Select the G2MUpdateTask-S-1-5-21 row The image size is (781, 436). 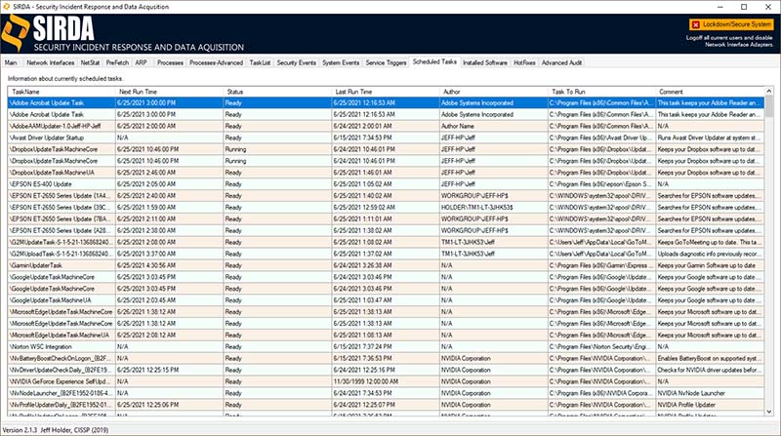coord(386,243)
